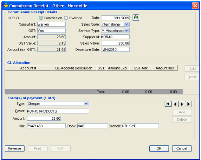The image size is (201, 160).
Task: Click the green flag icon beside Date
Action: click(x=136, y=18)
